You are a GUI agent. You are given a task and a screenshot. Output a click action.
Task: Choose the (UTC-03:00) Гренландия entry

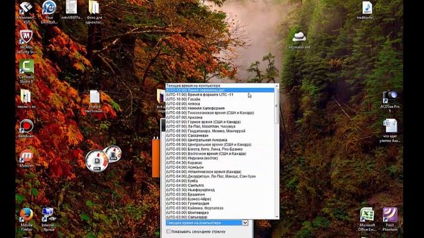(x=220, y=204)
